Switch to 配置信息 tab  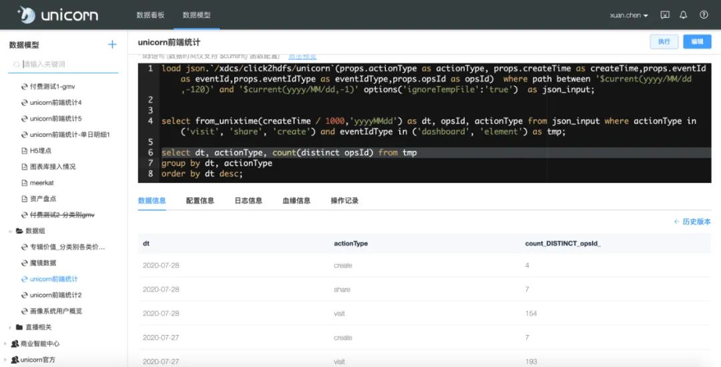200,201
